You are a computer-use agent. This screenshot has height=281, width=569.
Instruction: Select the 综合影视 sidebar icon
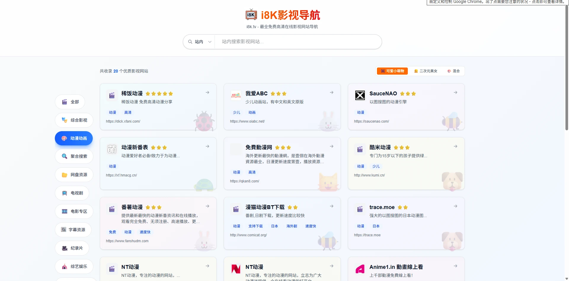tap(64, 120)
